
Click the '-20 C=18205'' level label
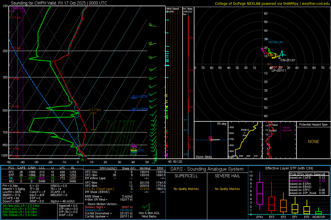[139, 109]
